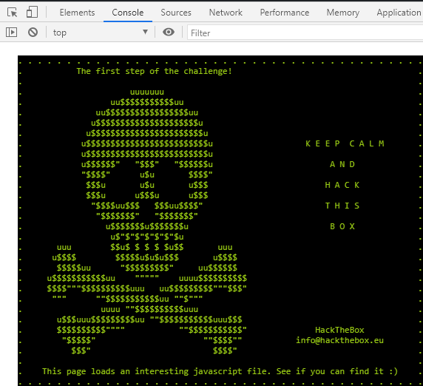Screen dimensions: 423x386
Task: Activate the inspect element picker icon
Action: pyautogui.click(x=12, y=13)
